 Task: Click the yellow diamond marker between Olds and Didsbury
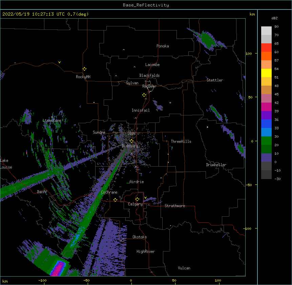pos(131,141)
